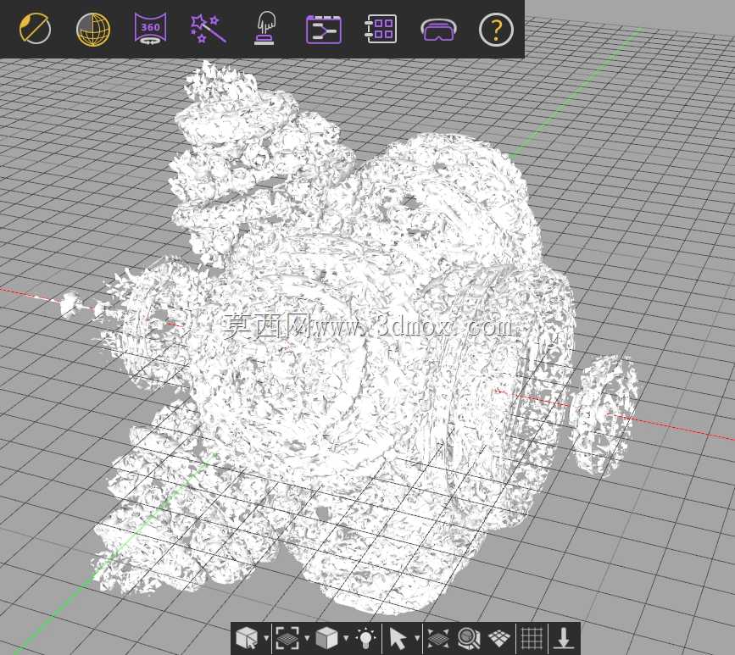The height and width of the screenshot is (655, 735).
Task: Select the magic wand effects tool
Action: (x=209, y=29)
